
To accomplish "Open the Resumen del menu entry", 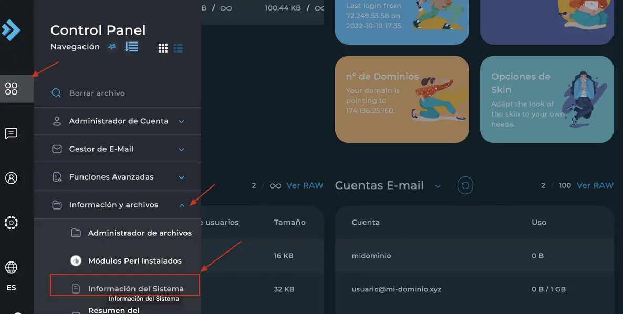I will [x=113, y=310].
